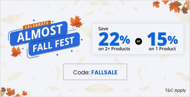Click the maple leaves in bottom-left corner
Image resolution: width=190 pixels, height=97 pixels.
click(14, 92)
